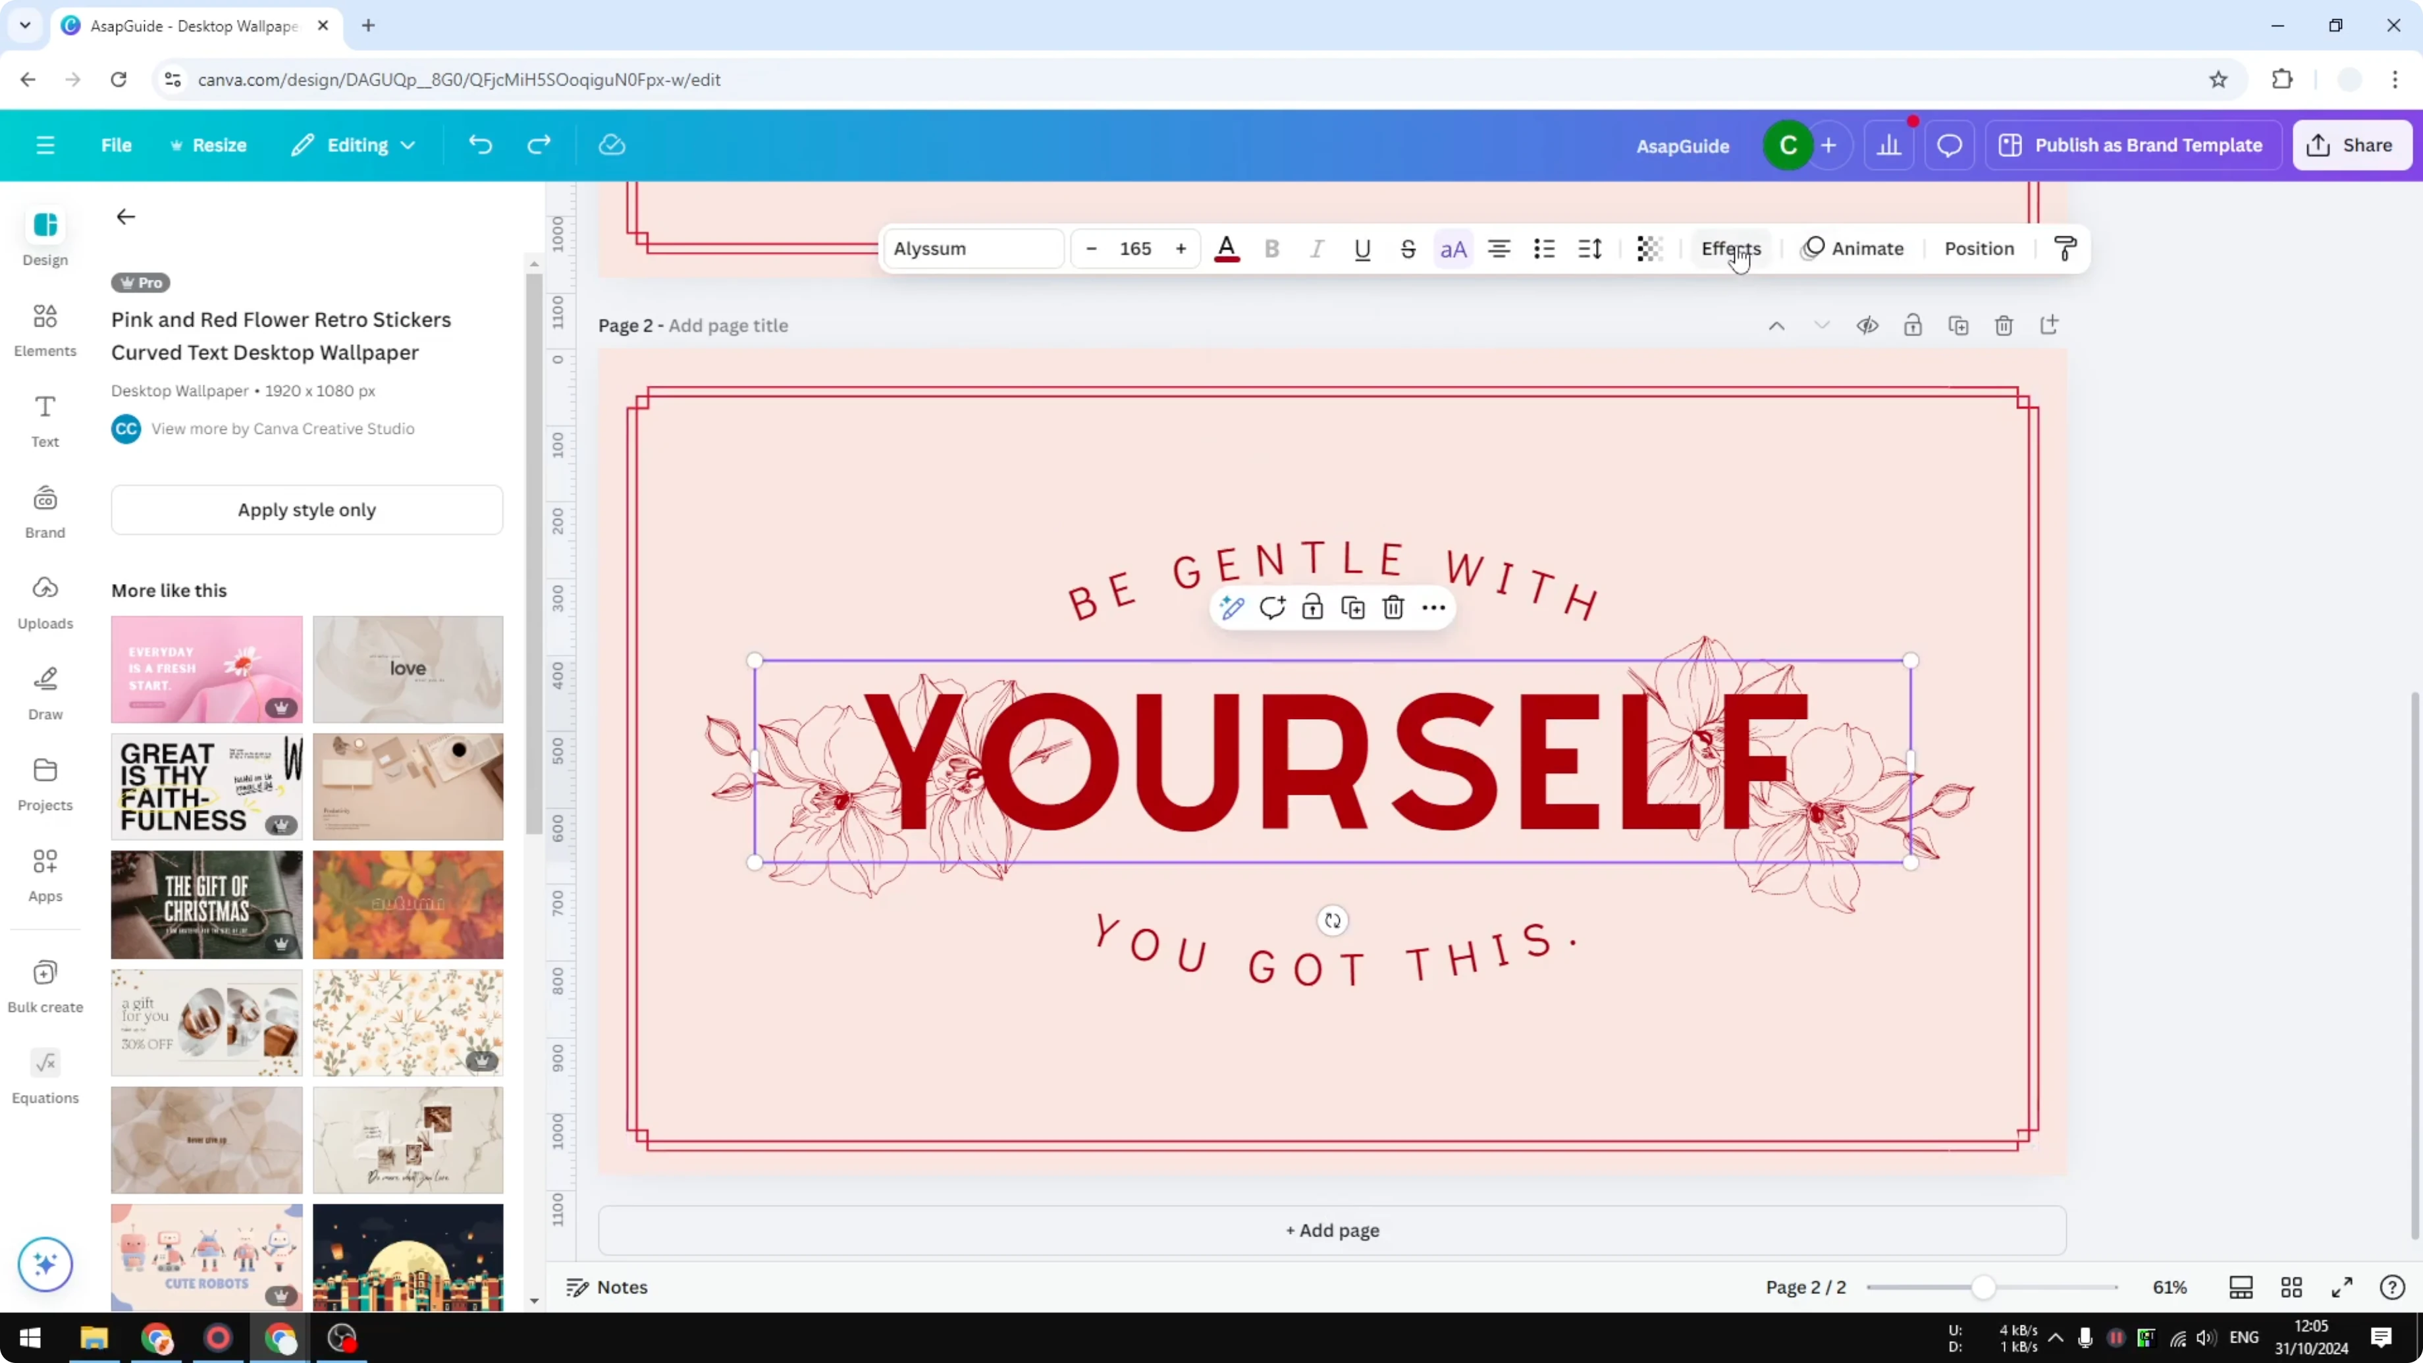Toggle underline formatting on the text
The height and width of the screenshot is (1363, 2423).
(1362, 248)
